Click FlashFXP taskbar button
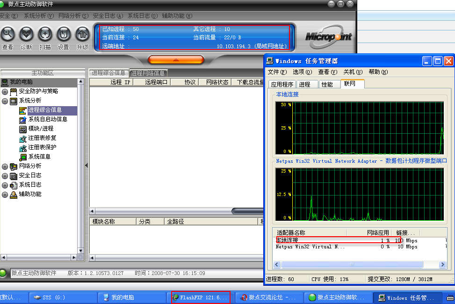This screenshot has height=304, width=455. 201,297
